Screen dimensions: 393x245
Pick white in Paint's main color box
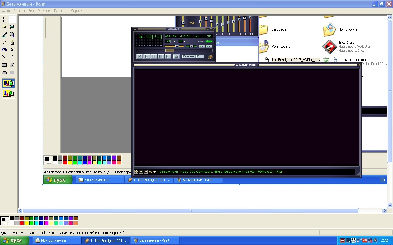pyautogui.click(x=12, y=223)
